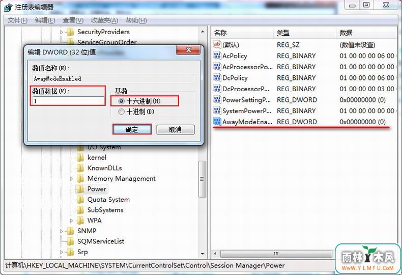Click the (数值未设置) data cell
The width and height of the screenshot is (402, 275).
point(357,45)
